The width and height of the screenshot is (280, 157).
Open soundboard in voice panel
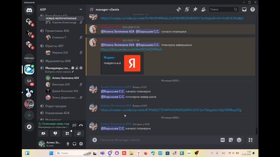79,133
